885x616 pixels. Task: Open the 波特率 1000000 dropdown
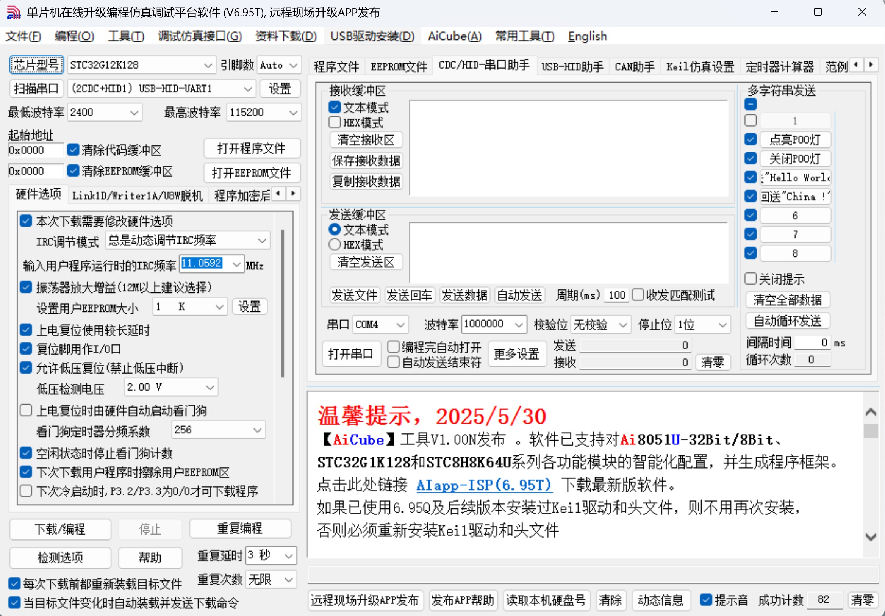pos(519,325)
